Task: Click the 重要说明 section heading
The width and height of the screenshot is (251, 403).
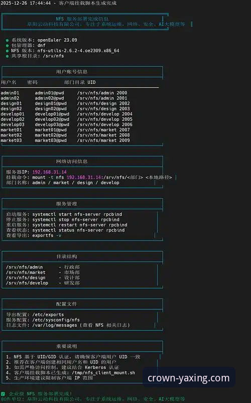Action: click(x=67, y=346)
